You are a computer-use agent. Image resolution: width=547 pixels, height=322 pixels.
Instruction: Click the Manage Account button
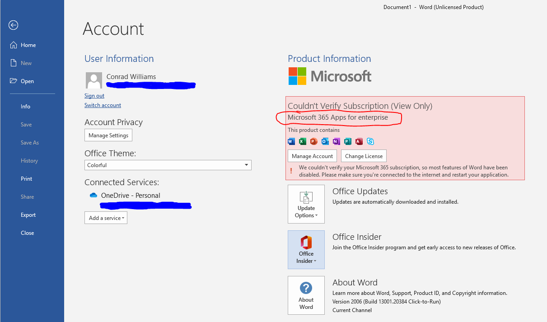click(x=313, y=156)
